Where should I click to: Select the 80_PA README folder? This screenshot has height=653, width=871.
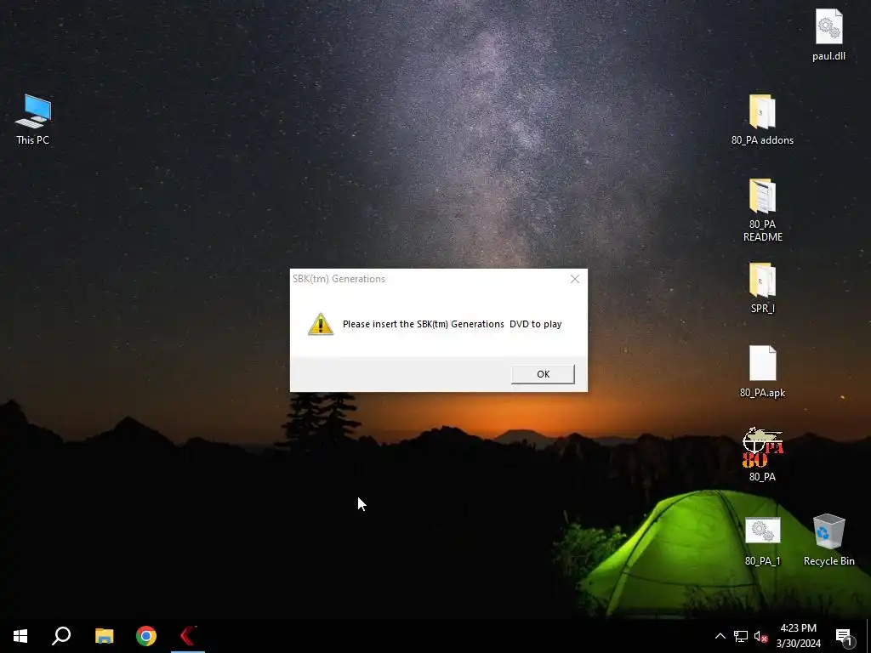click(762, 210)
